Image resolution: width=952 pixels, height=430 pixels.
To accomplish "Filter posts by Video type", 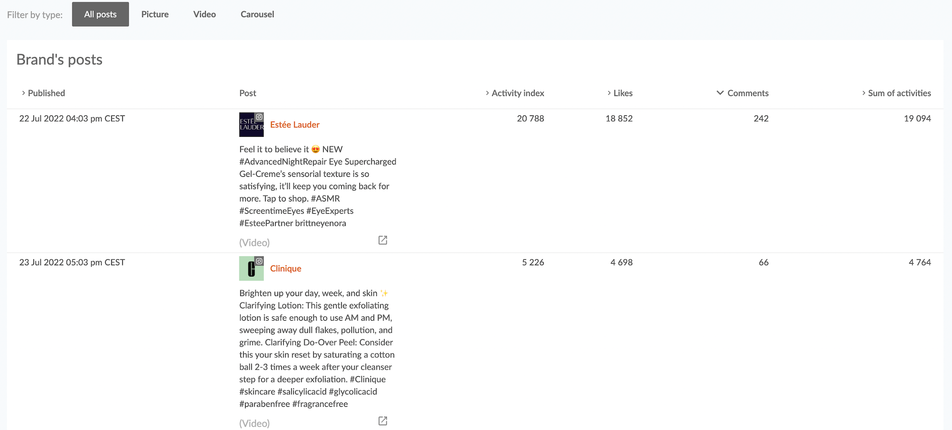I will [x=204, y=14].
